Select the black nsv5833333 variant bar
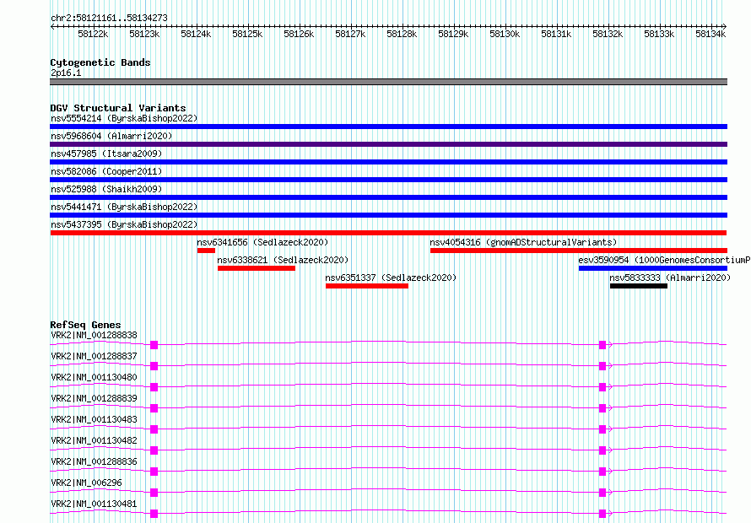 [x=639, y=286]
